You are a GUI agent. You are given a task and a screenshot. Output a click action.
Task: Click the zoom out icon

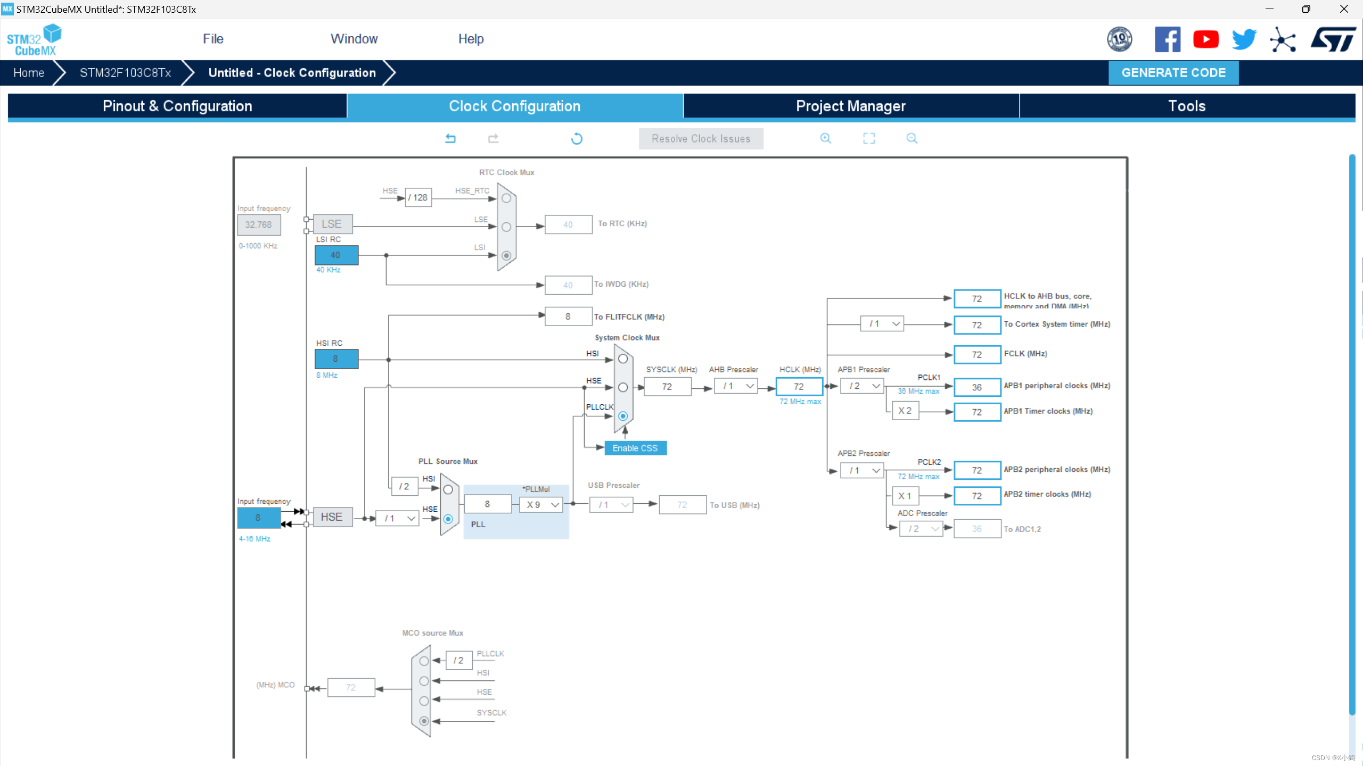click(912, 138)
